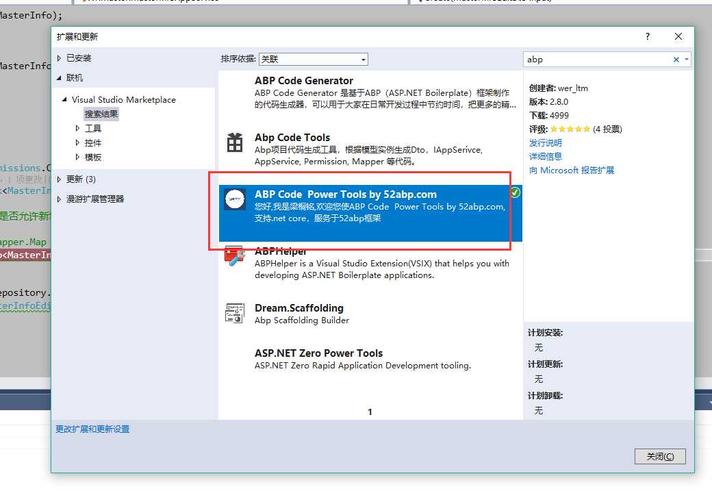The height and width of the screenshot is (491, 712).
Task: Open the search box dropdown arrow
Action: coord(686,60)
